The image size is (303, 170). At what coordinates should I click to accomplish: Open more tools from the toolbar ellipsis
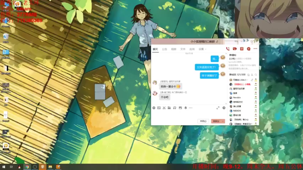pyautogui.click(x=191, y=108)
